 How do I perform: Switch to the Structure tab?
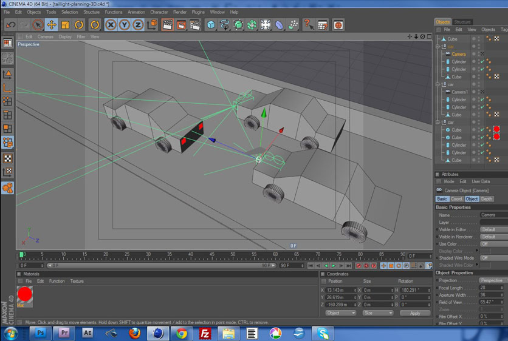click(462, 22)
